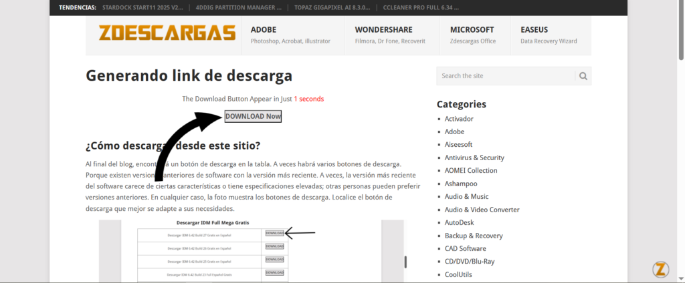
Task: Open CCleaner Pro Full trending link
Action: coord(421,7)
